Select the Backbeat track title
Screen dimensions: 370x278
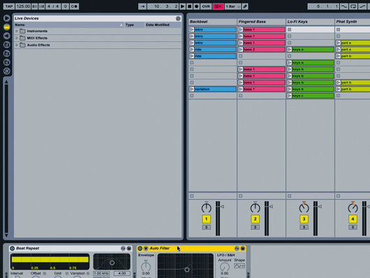pos(213,22)
